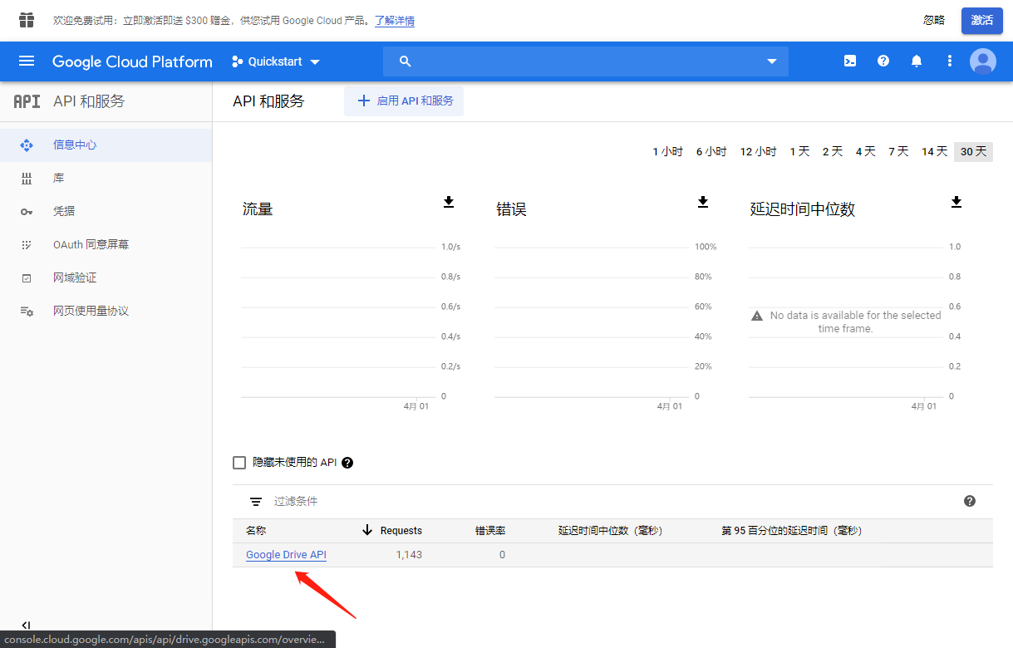Open the 了解详情 link

point(395,21)
